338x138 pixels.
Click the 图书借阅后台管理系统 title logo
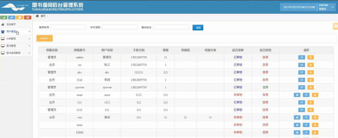click(58, 7)
